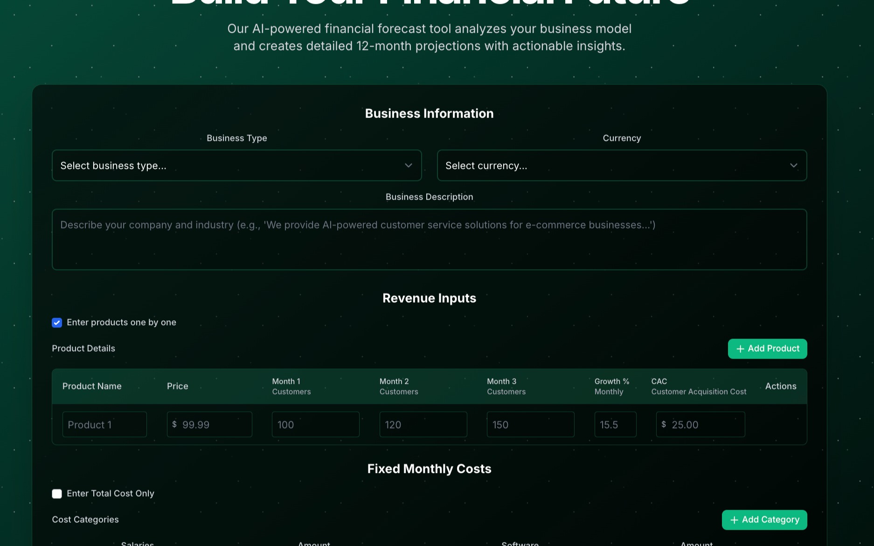This screenshot has width=874, height=546.
Task: Click the Business Type chevron arrow
Action: tap(408, 166)
